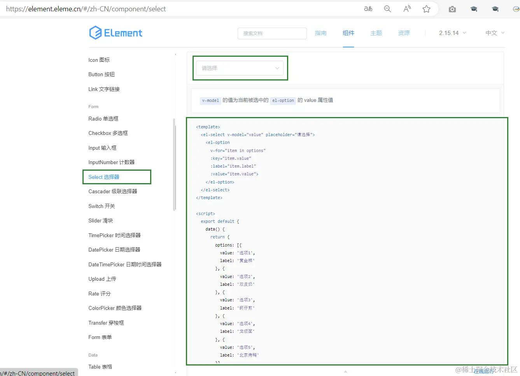Navigate to Form 表单 page

(x=100, y=337)
